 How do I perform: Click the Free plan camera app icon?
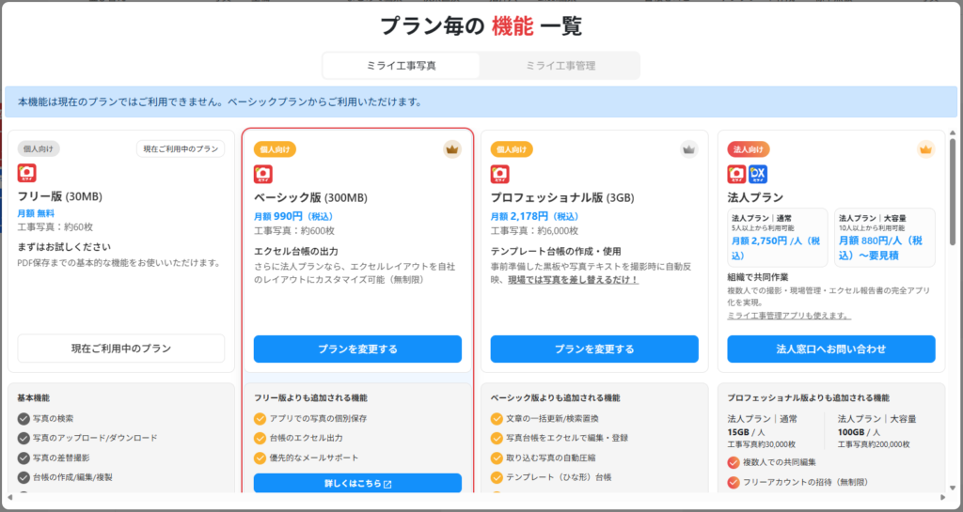coord(27,174)
